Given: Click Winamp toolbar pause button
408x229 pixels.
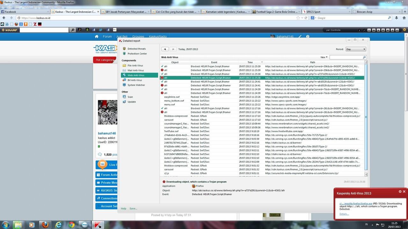Looking at the screenshot, I should pyautogui.click(x=382, y=30).
